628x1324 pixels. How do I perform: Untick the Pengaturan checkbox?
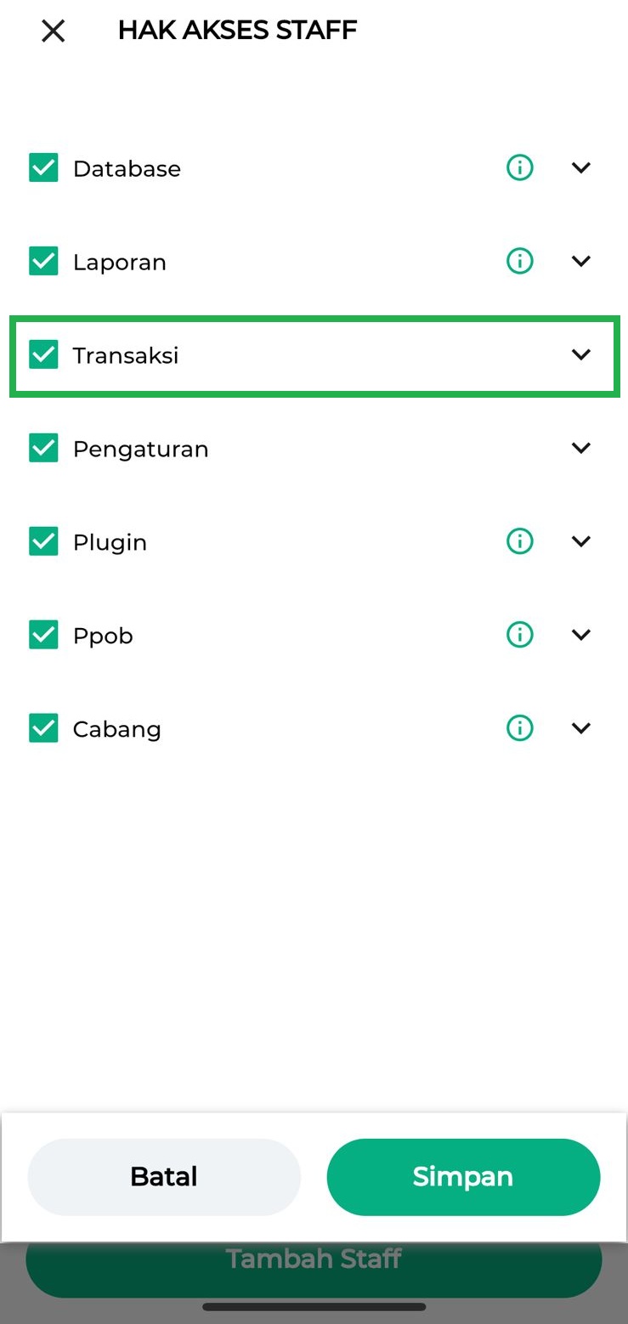[x=43, y=448]
